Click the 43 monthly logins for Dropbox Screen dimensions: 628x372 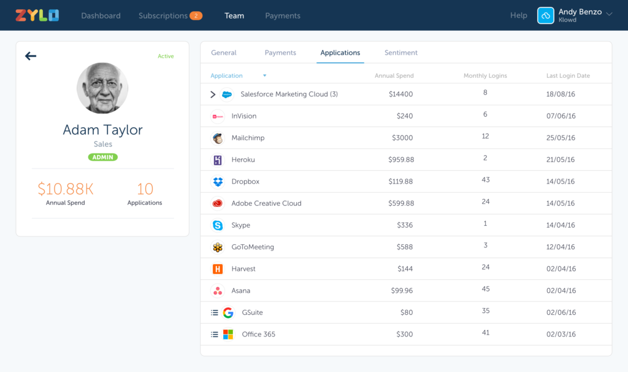click(x=486, y=180)
